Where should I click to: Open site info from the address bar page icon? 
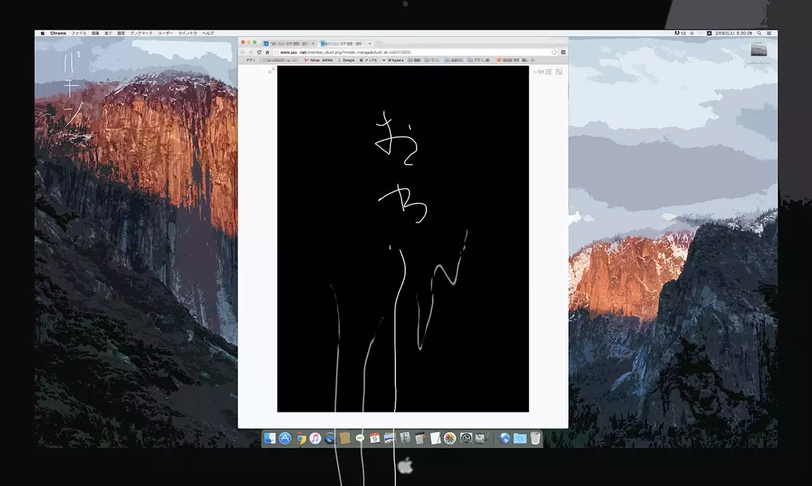[275, 52]
